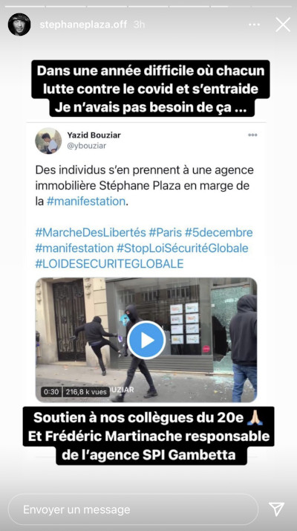Screen dimensions: 297x531
Task: Tap the 0:30 video duration badge
Action: pyautogui.click(x=51, y=392)
